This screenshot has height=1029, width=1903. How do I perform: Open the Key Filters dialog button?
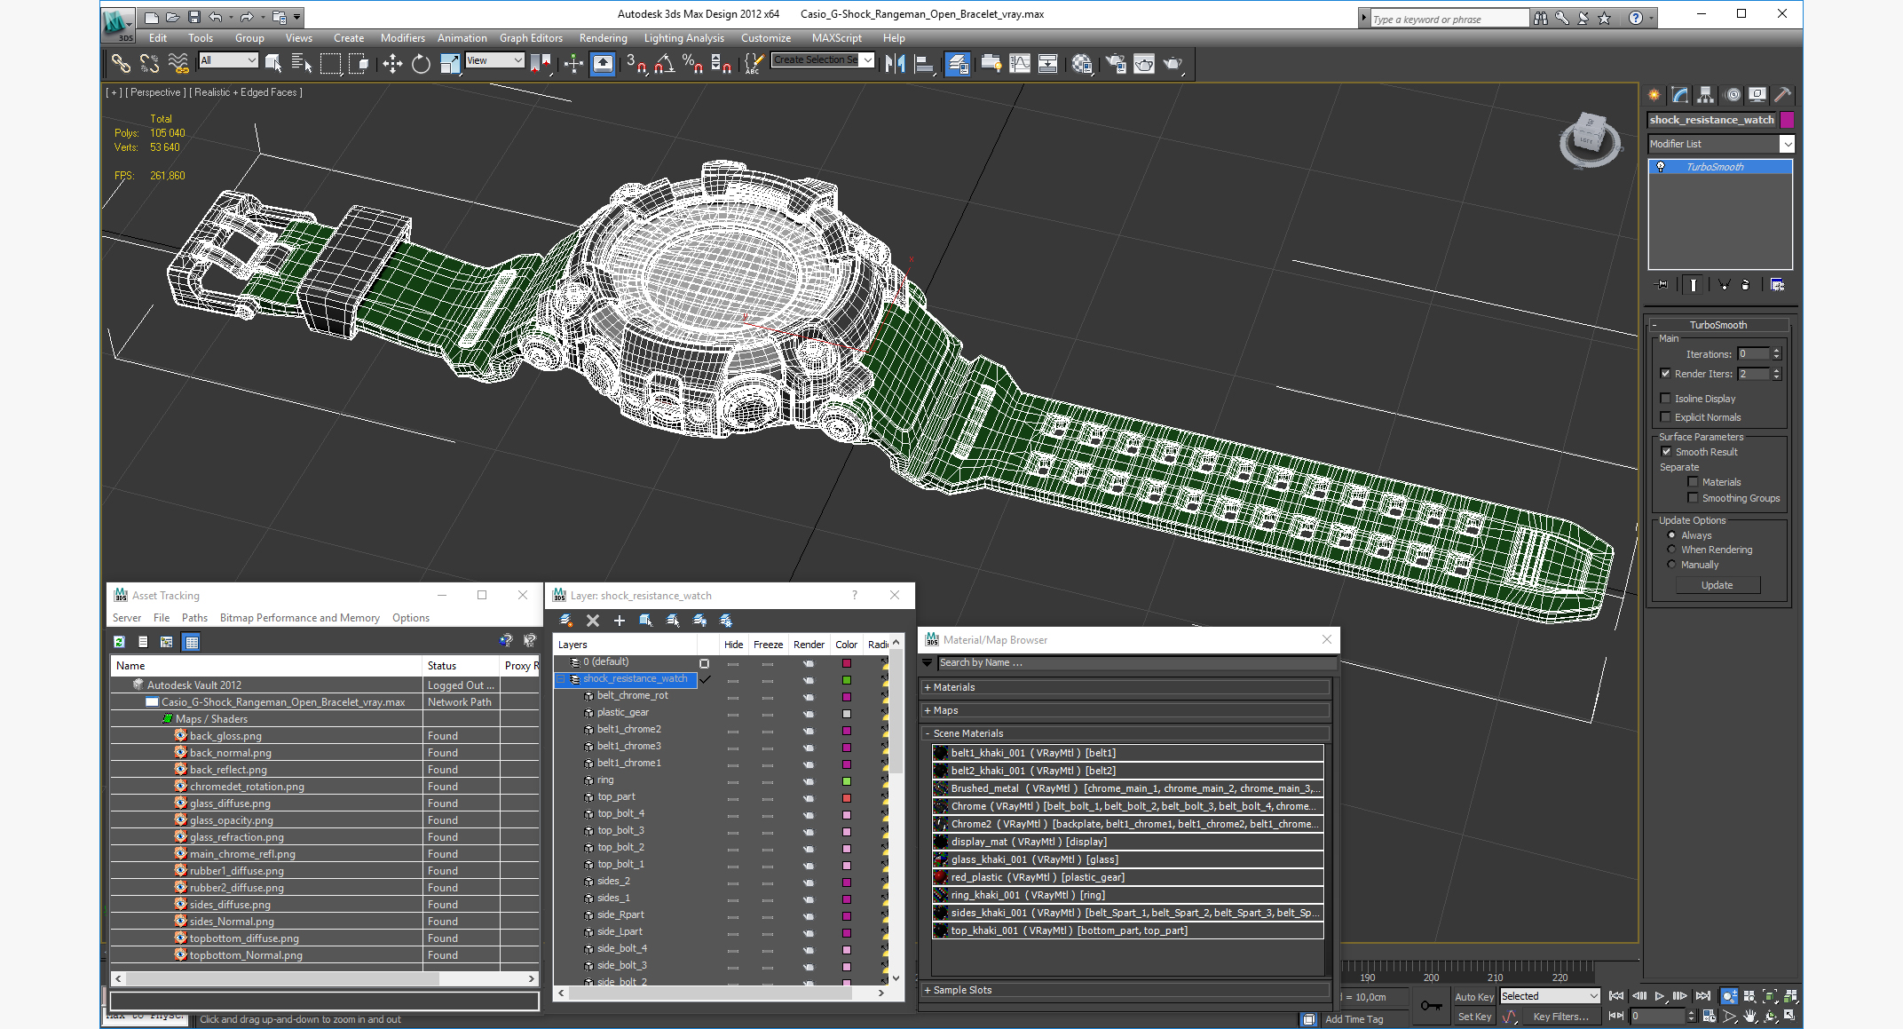click(x=1560, y=1017)
